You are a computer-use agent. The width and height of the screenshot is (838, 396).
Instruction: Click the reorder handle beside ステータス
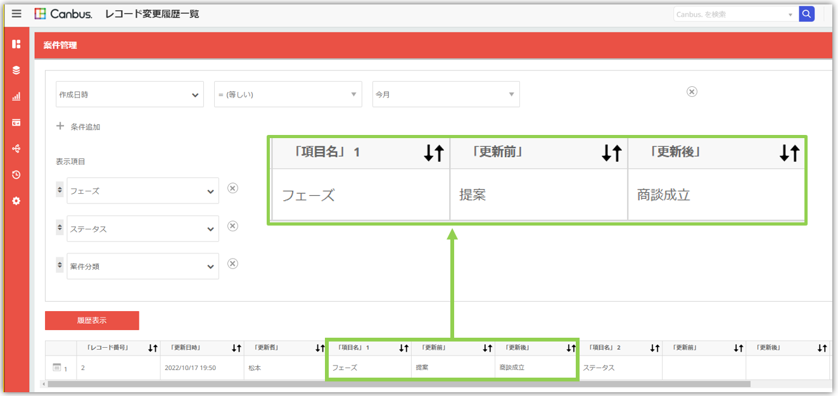coord(60,228)
